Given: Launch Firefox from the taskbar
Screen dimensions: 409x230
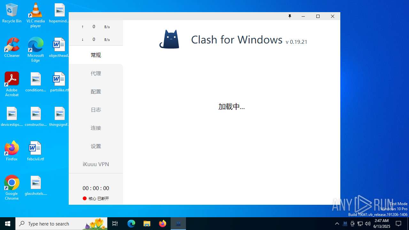Looking at the screenshot, I should pos(163,224).
